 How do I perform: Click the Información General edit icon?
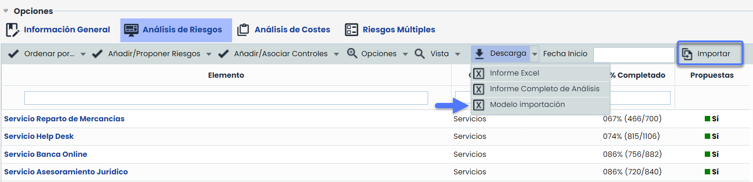[12, 30]
